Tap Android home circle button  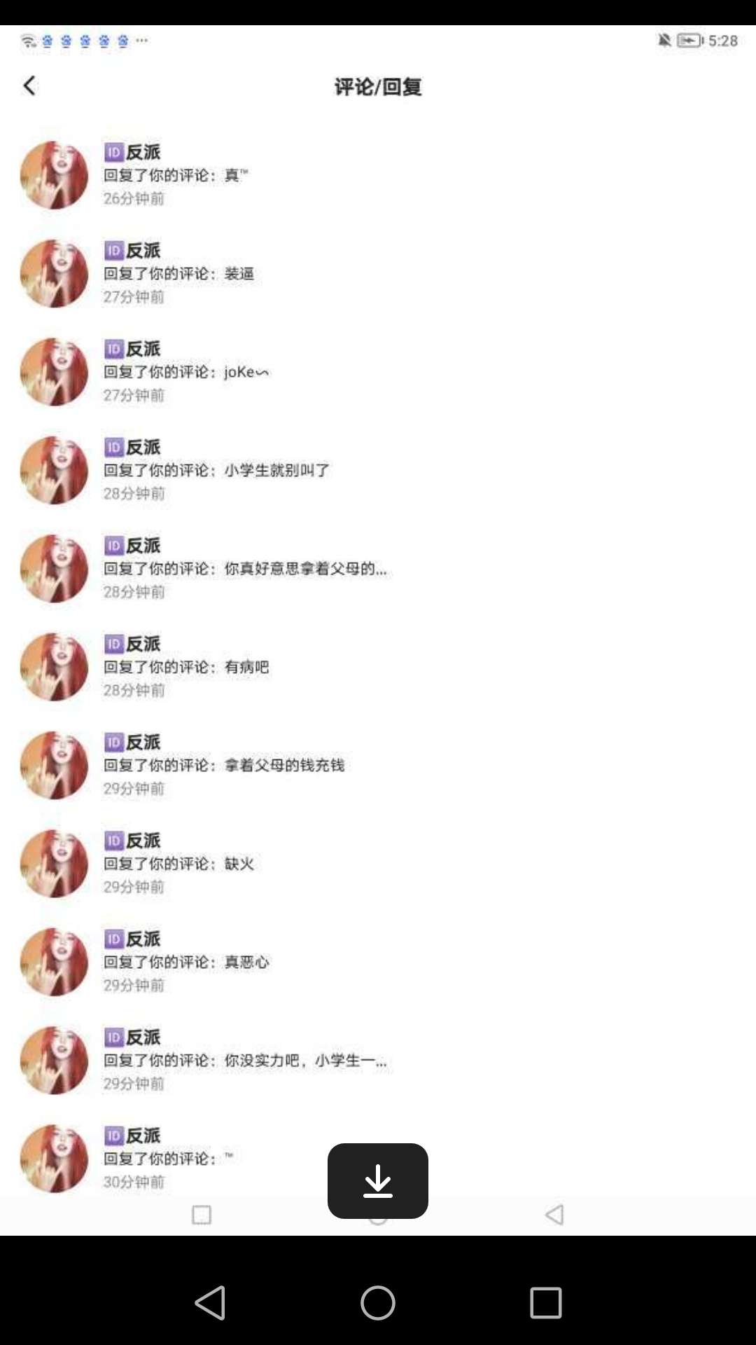378,1303
